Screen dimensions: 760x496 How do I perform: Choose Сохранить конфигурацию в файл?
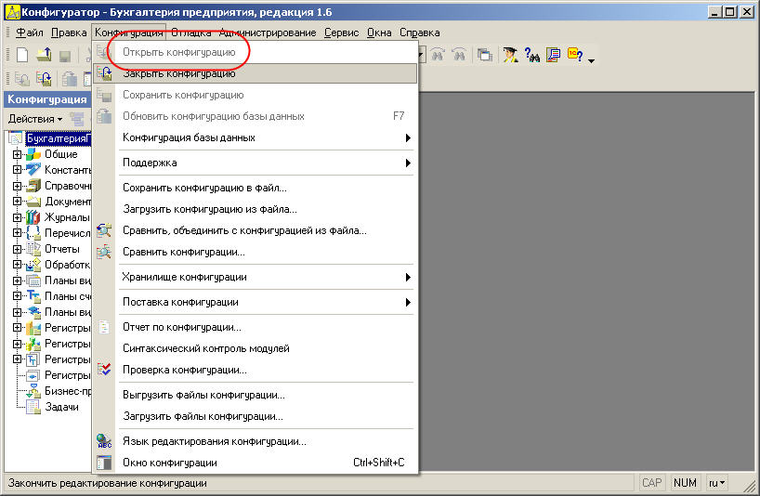click(x=204, y=188)
